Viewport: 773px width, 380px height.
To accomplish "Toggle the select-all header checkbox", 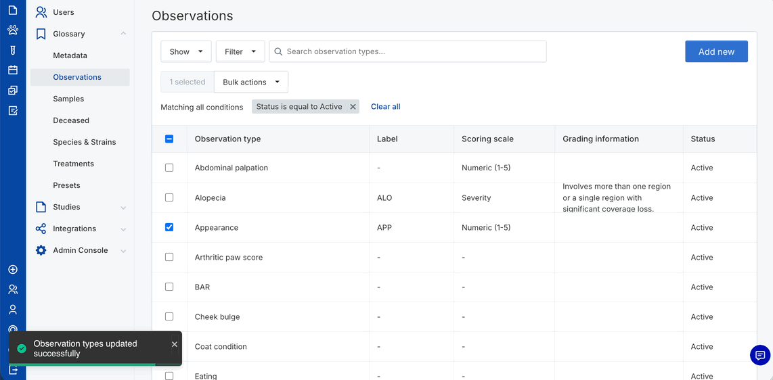I will click(169, 139).
